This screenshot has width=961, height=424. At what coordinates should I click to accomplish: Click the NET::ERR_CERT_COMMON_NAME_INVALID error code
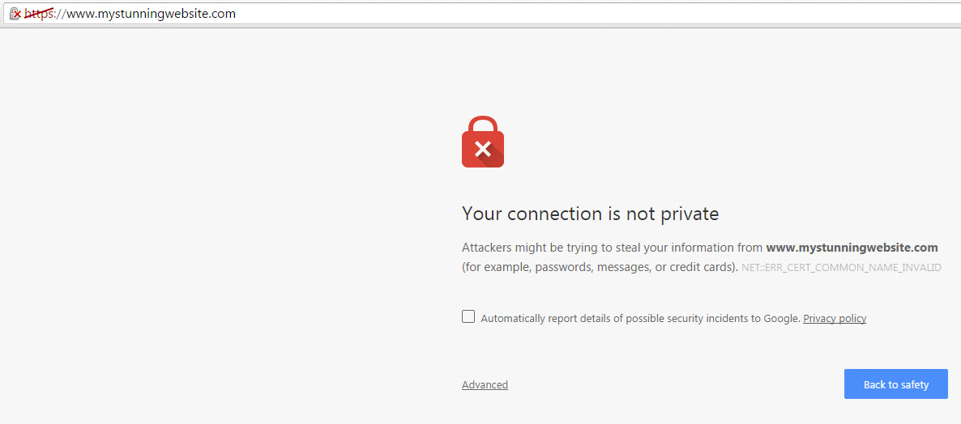841,268
